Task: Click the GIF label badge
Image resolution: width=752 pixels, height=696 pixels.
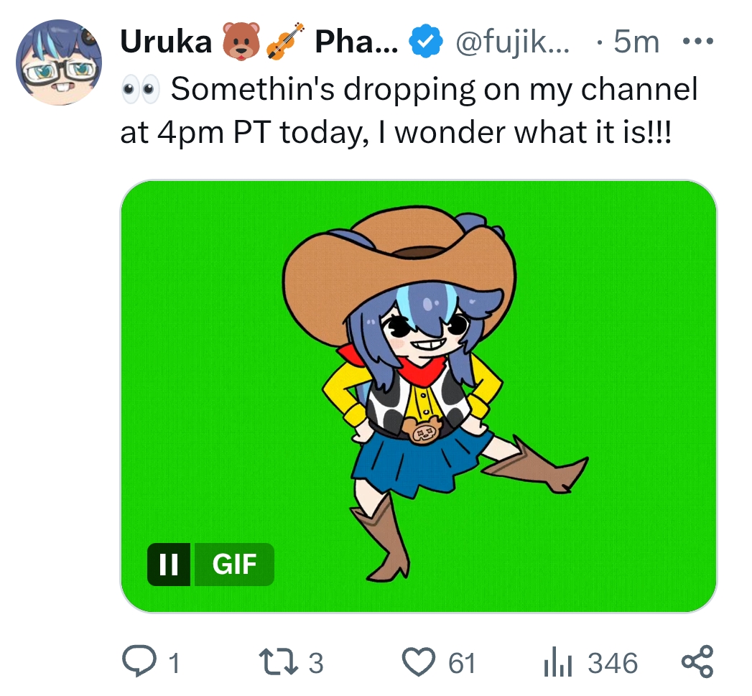Action: [234, 564]
